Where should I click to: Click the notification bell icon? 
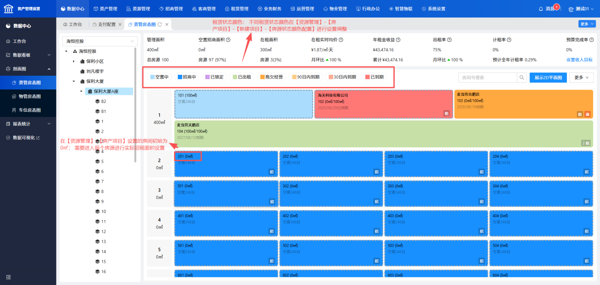click(541, 9)
